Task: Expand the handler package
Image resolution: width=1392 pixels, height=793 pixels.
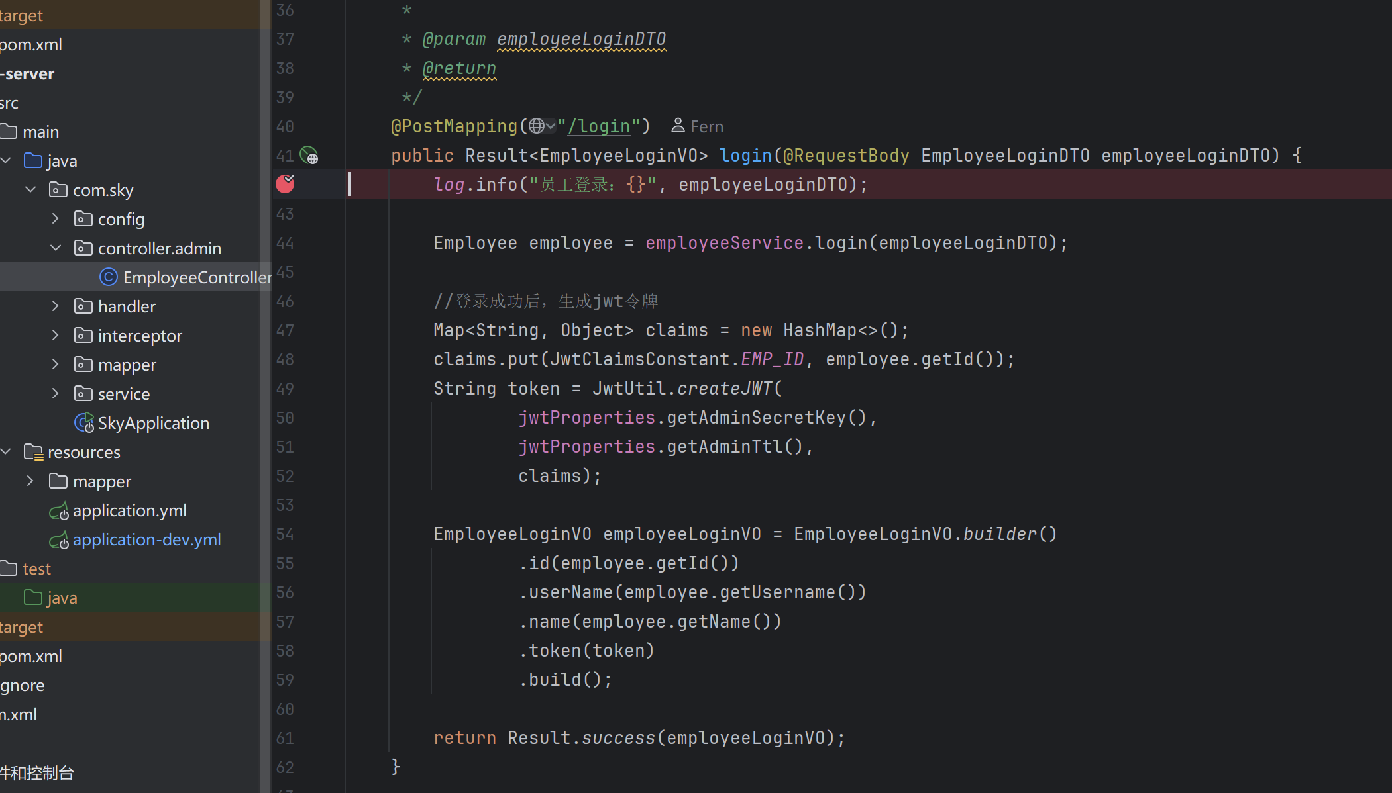Action: pos(56,306)
